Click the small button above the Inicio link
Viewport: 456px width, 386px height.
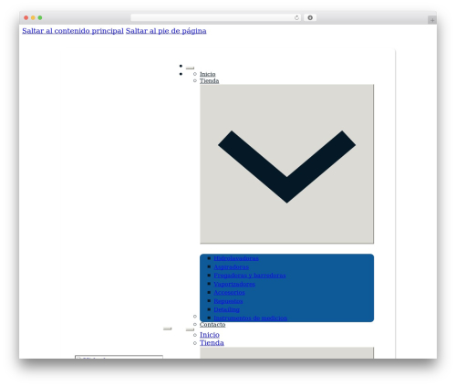pyautogui.click(x=190, y=68)
